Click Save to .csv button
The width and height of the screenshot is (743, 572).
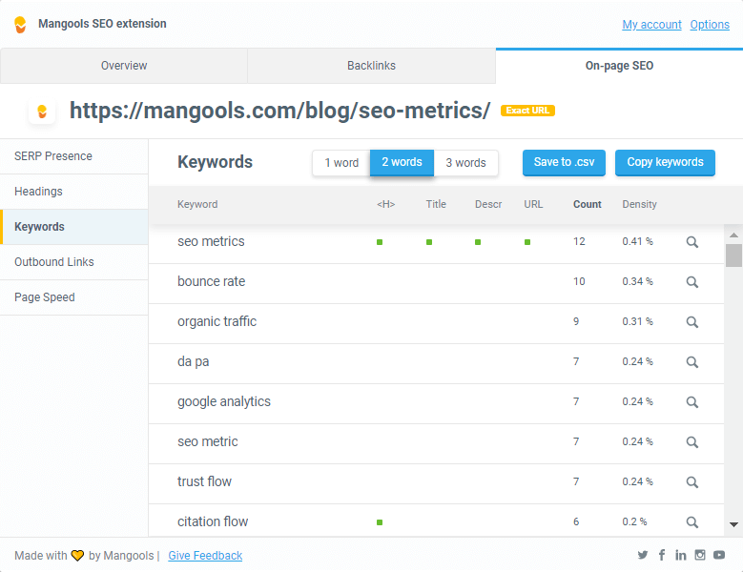(x=564, y=162)
